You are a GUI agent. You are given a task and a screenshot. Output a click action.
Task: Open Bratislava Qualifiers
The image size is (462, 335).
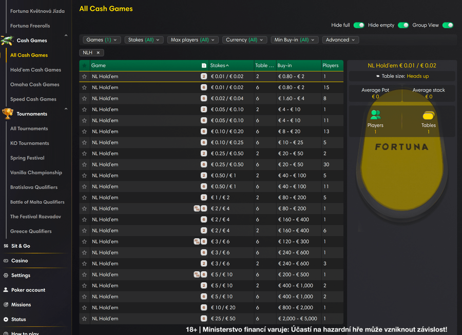pos(34,187)
